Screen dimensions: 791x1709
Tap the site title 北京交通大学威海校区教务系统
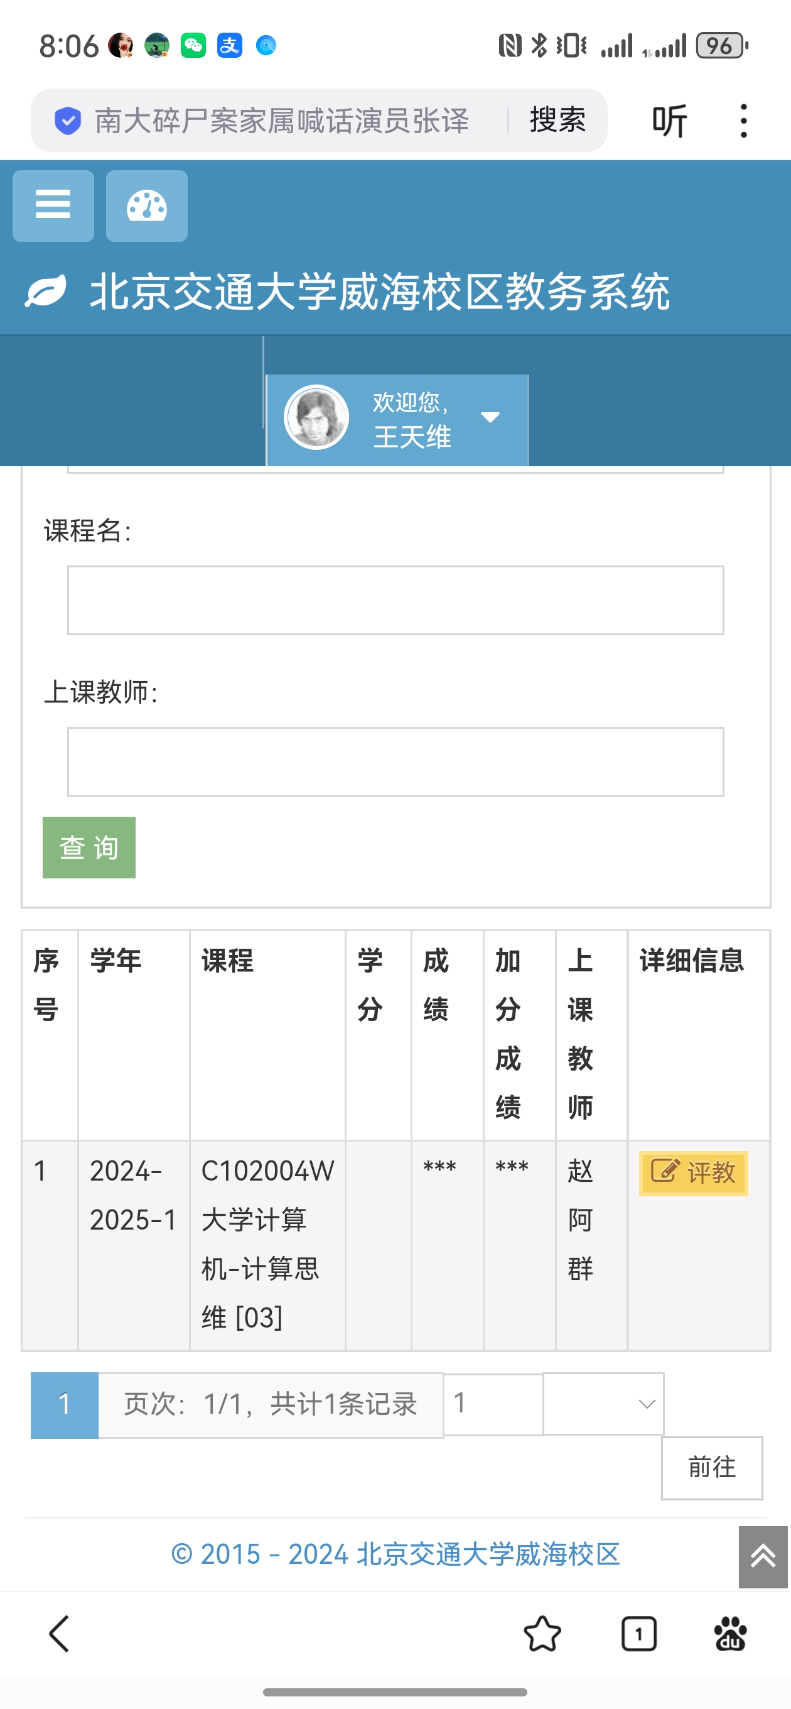point(380,292)
